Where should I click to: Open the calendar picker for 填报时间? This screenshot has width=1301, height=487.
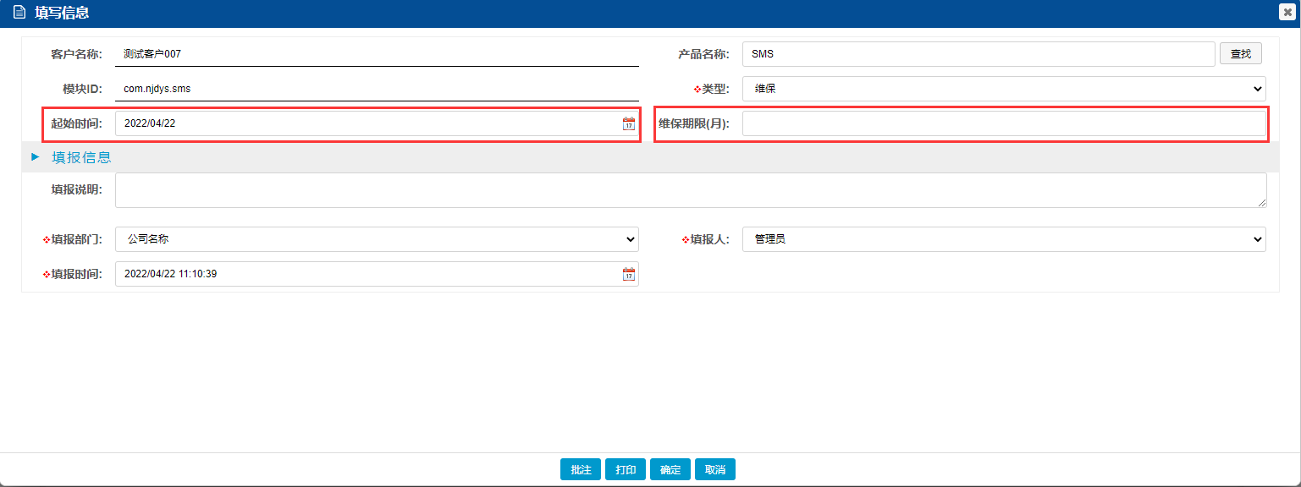point(629,274)
